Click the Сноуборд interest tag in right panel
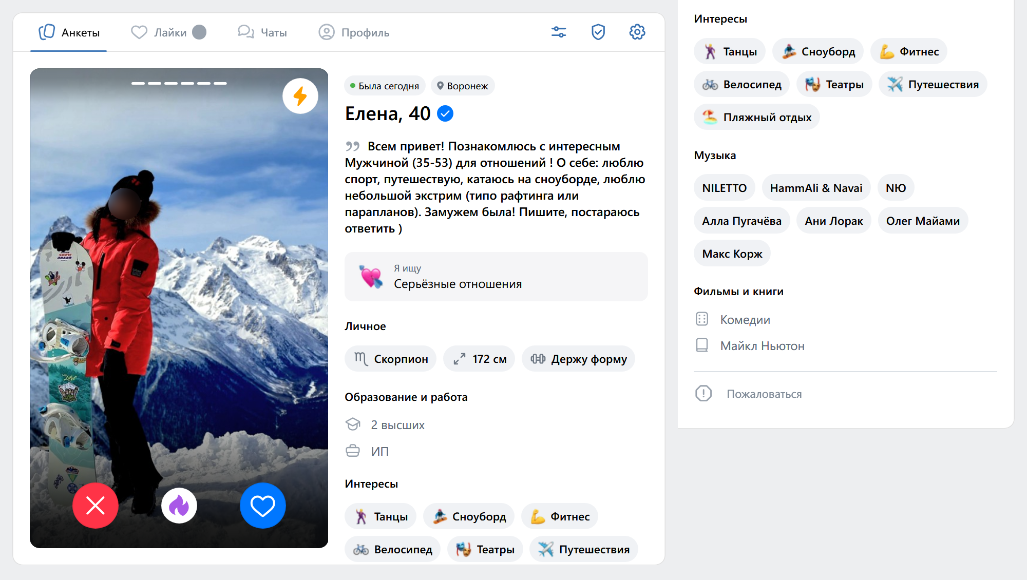1027x580 pixels. tap(818, 51)
